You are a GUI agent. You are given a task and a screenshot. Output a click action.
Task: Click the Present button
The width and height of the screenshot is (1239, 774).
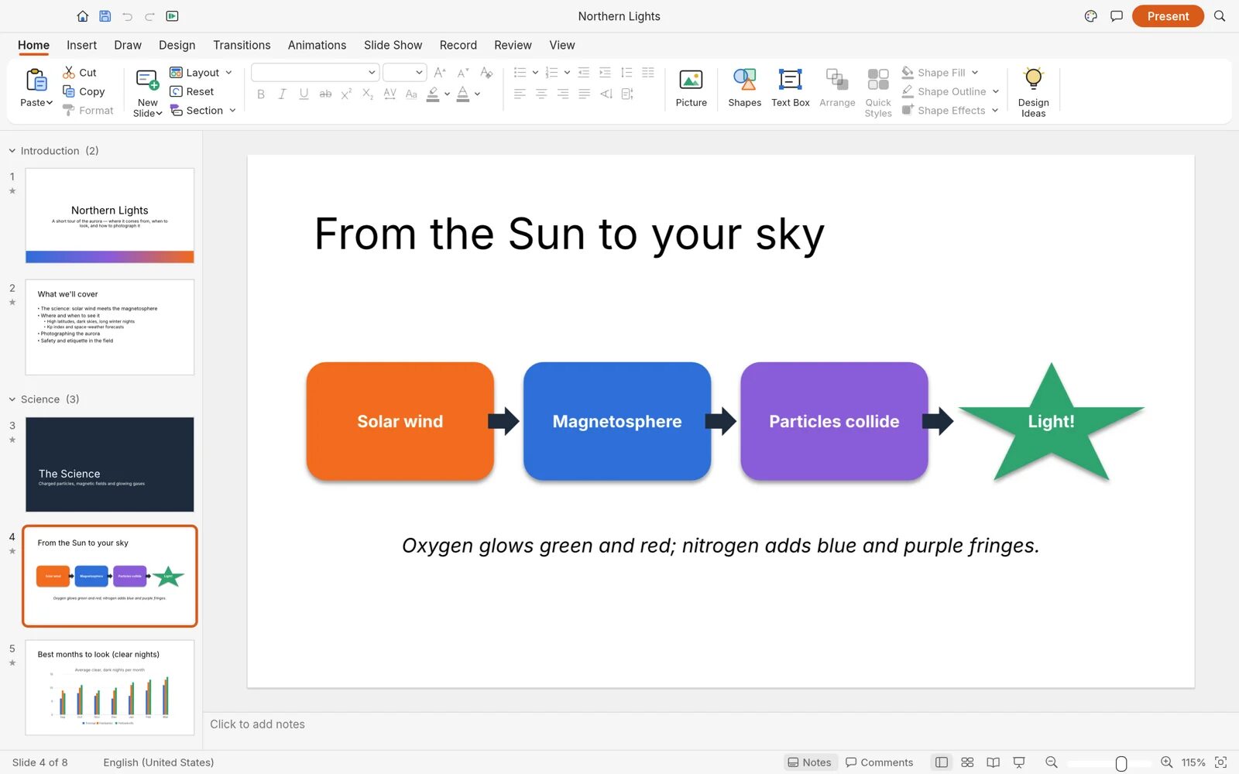pyautogui.click(x=1168, y=16)
